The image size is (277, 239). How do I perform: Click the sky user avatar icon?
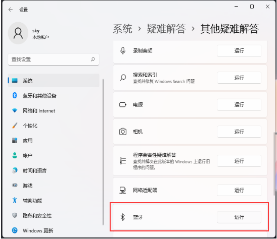[x=18, y=33]
